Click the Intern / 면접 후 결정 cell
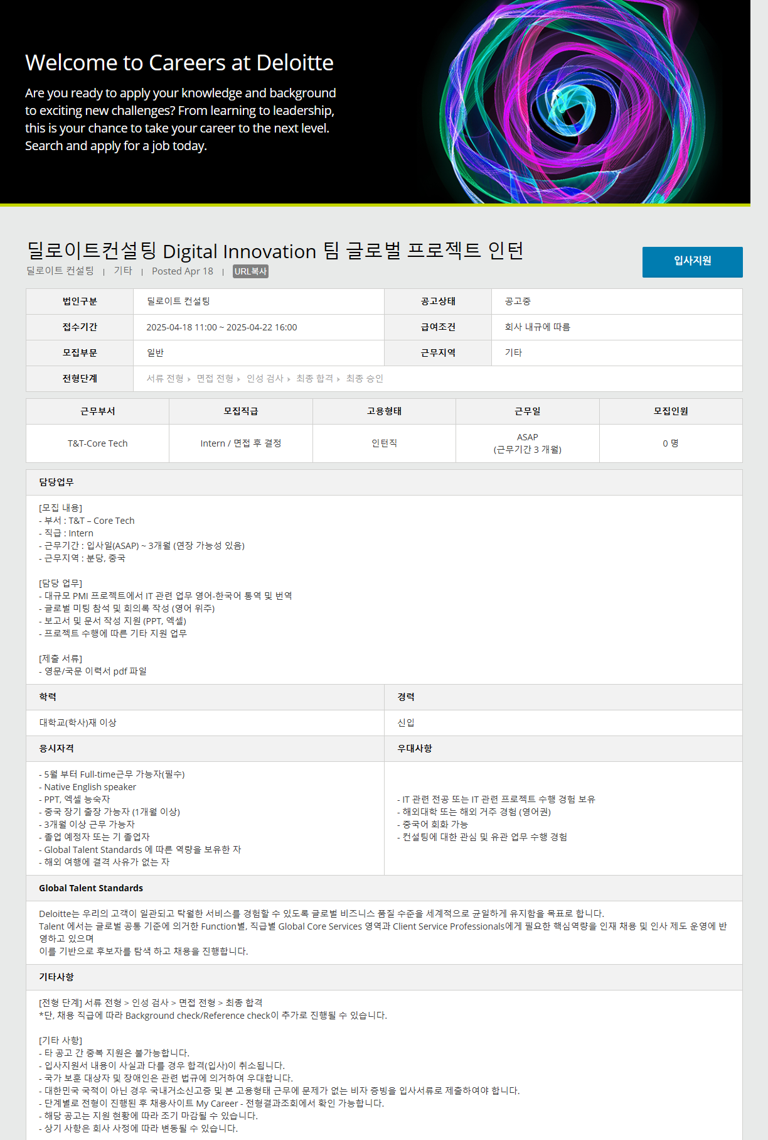The width and height of the screenshot is (768, 1140). (x=241, y=443)
